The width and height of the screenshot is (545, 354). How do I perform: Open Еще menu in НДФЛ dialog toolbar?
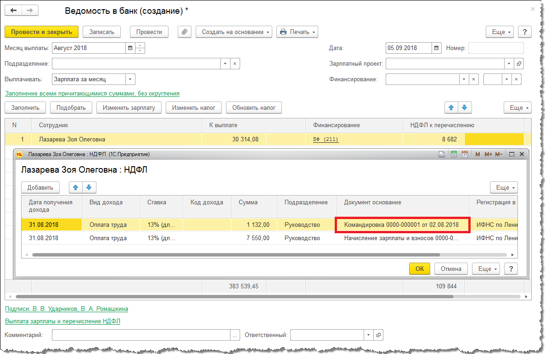[x=504, y=187]
